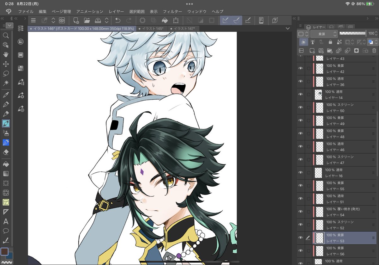Open the help question bubble icon
Screen dimensions: 379x265
(275, 21)
